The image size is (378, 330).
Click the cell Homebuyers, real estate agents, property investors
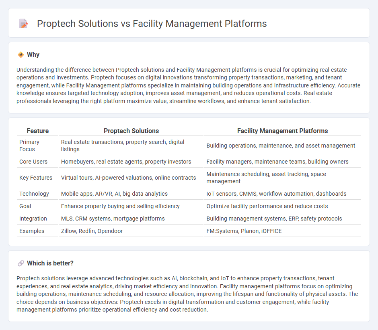click(x=131, y=162)
